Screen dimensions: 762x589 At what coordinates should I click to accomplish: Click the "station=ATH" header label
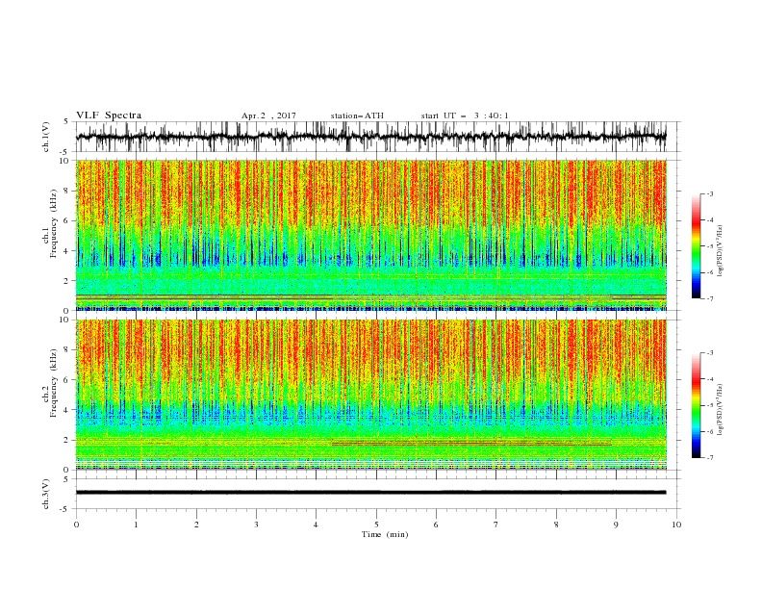coord(357,115)
